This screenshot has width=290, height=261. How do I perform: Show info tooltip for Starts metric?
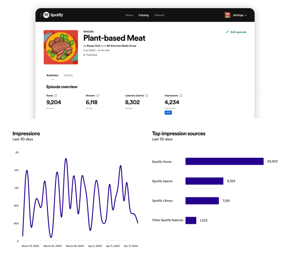point(56,96)
